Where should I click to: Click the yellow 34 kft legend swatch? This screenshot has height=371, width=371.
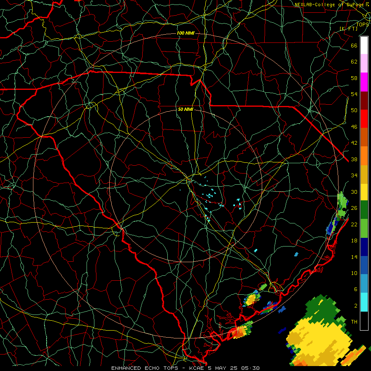tap(364, 192)
